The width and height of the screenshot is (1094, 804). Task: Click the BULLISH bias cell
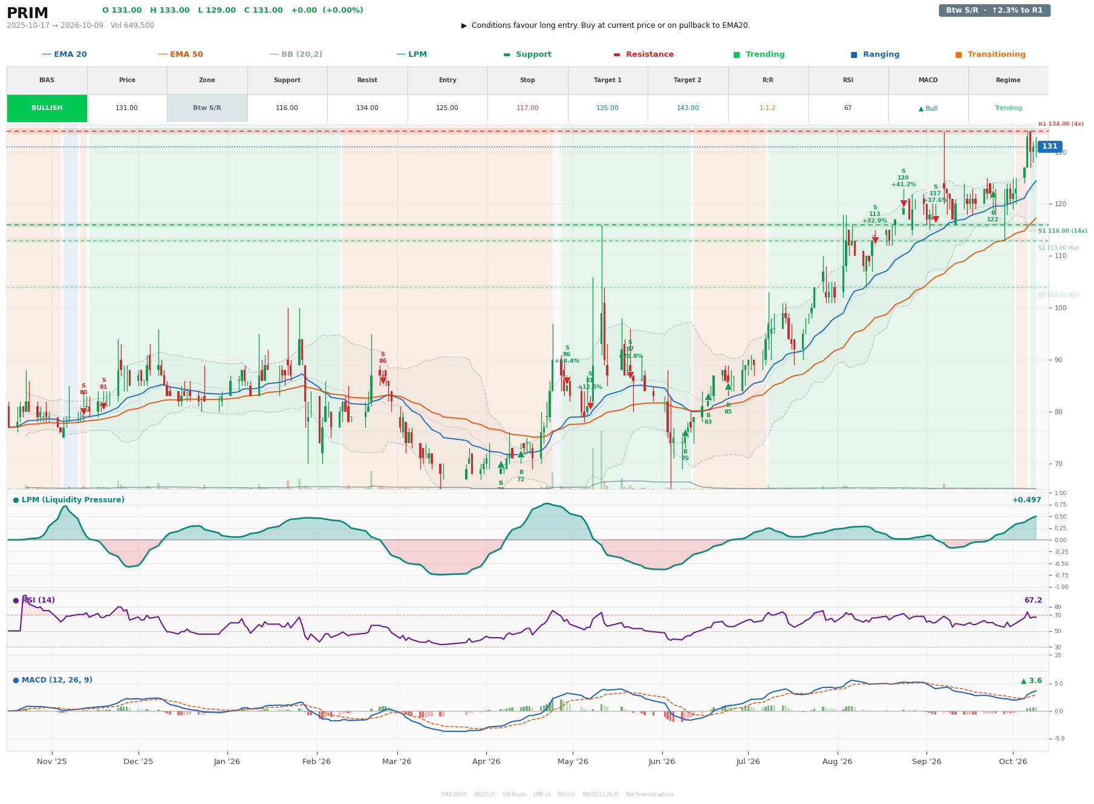tap(47, 108)
